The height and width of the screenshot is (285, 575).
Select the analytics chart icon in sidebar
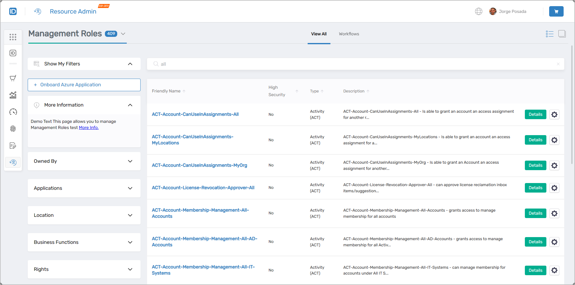click(13, 95)
